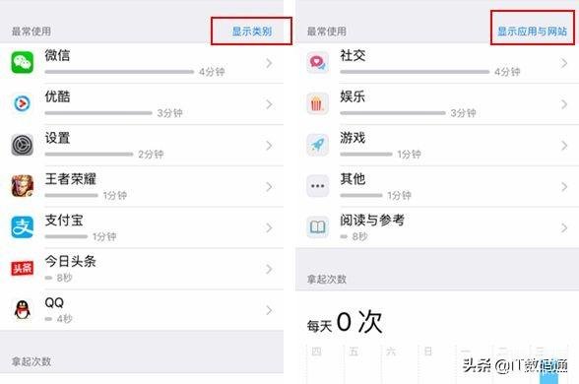Expand the 支付宝 row chevron
The width and height of the screenshot is (579, 384).
(269, 228)
